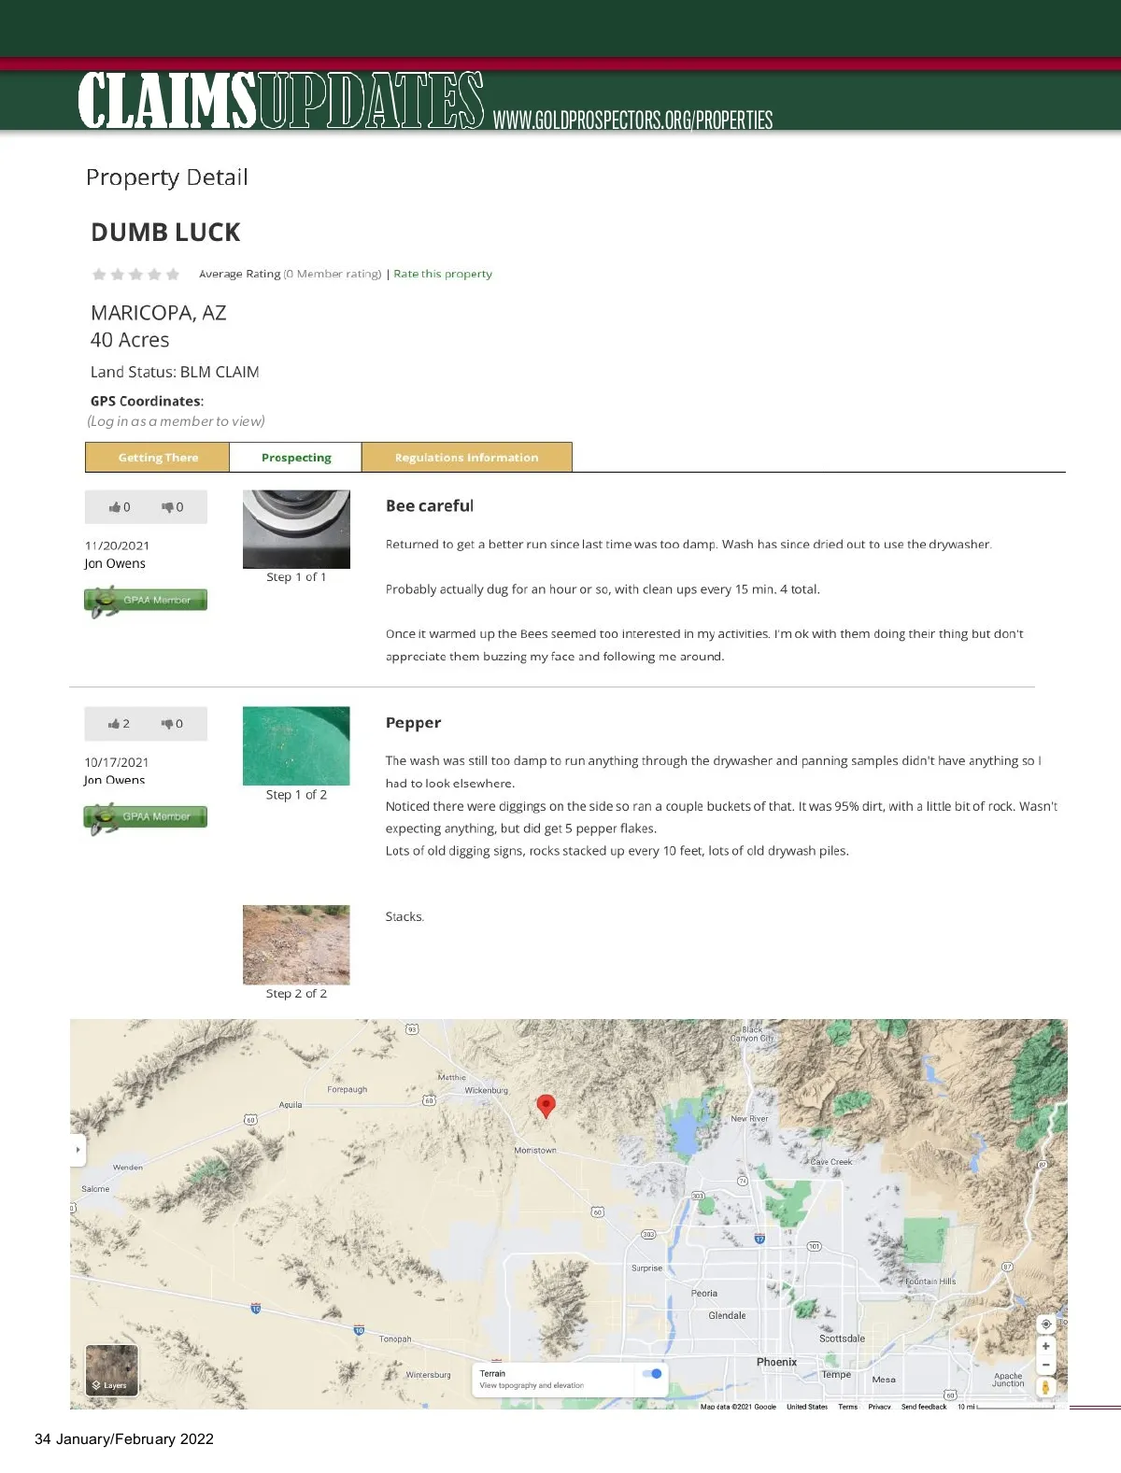
Task: Select the Street View pegman icon
Action: (1045, 1388)
